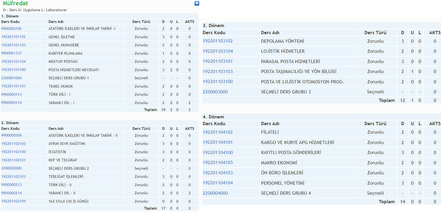
Task: Open course code 192201104100
Action: (218, 153)
